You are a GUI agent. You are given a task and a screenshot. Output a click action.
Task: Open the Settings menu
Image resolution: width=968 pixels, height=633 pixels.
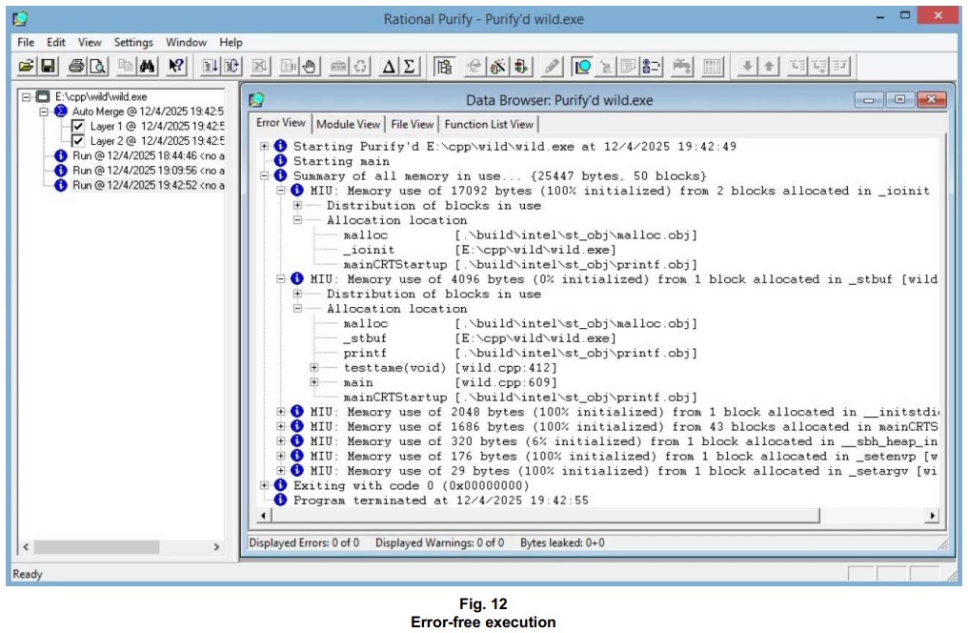133,43
